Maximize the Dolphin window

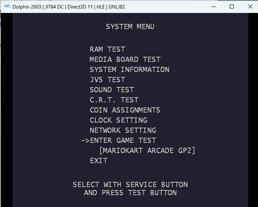tap(232, 6)
